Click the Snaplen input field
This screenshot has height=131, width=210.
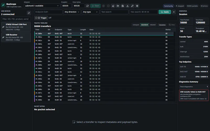pyautogui.click(x=66, y=6)
